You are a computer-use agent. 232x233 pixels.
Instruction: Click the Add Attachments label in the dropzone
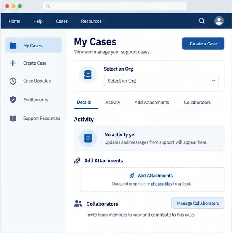click(x=155, y=176)
